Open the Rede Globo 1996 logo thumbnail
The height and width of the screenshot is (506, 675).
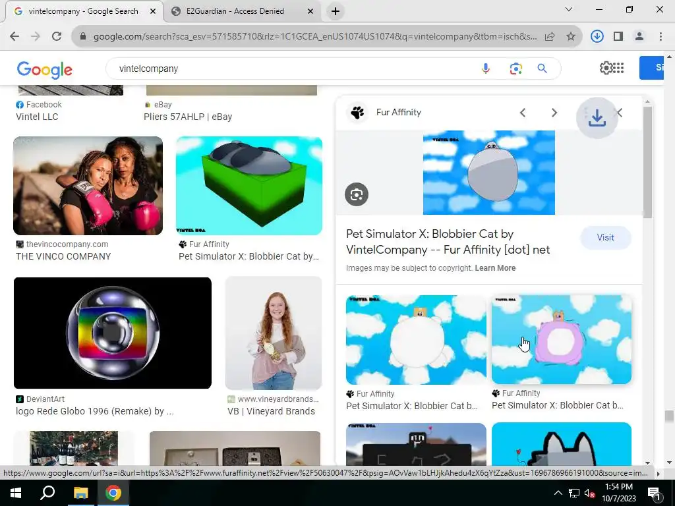click(112, 333)
